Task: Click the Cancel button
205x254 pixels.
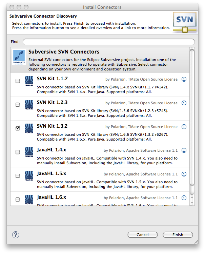Action: click(142, 235)
